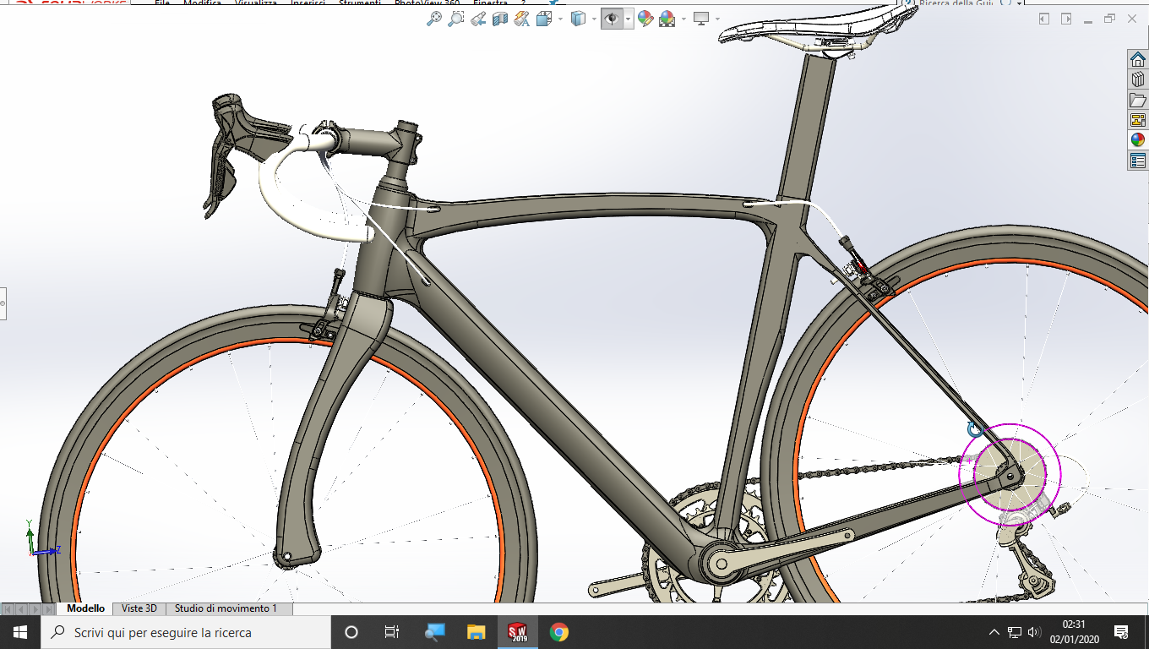Open the Design Library task pane tab
Viewport: 1149px width, 649px height.
(1138, 79)
